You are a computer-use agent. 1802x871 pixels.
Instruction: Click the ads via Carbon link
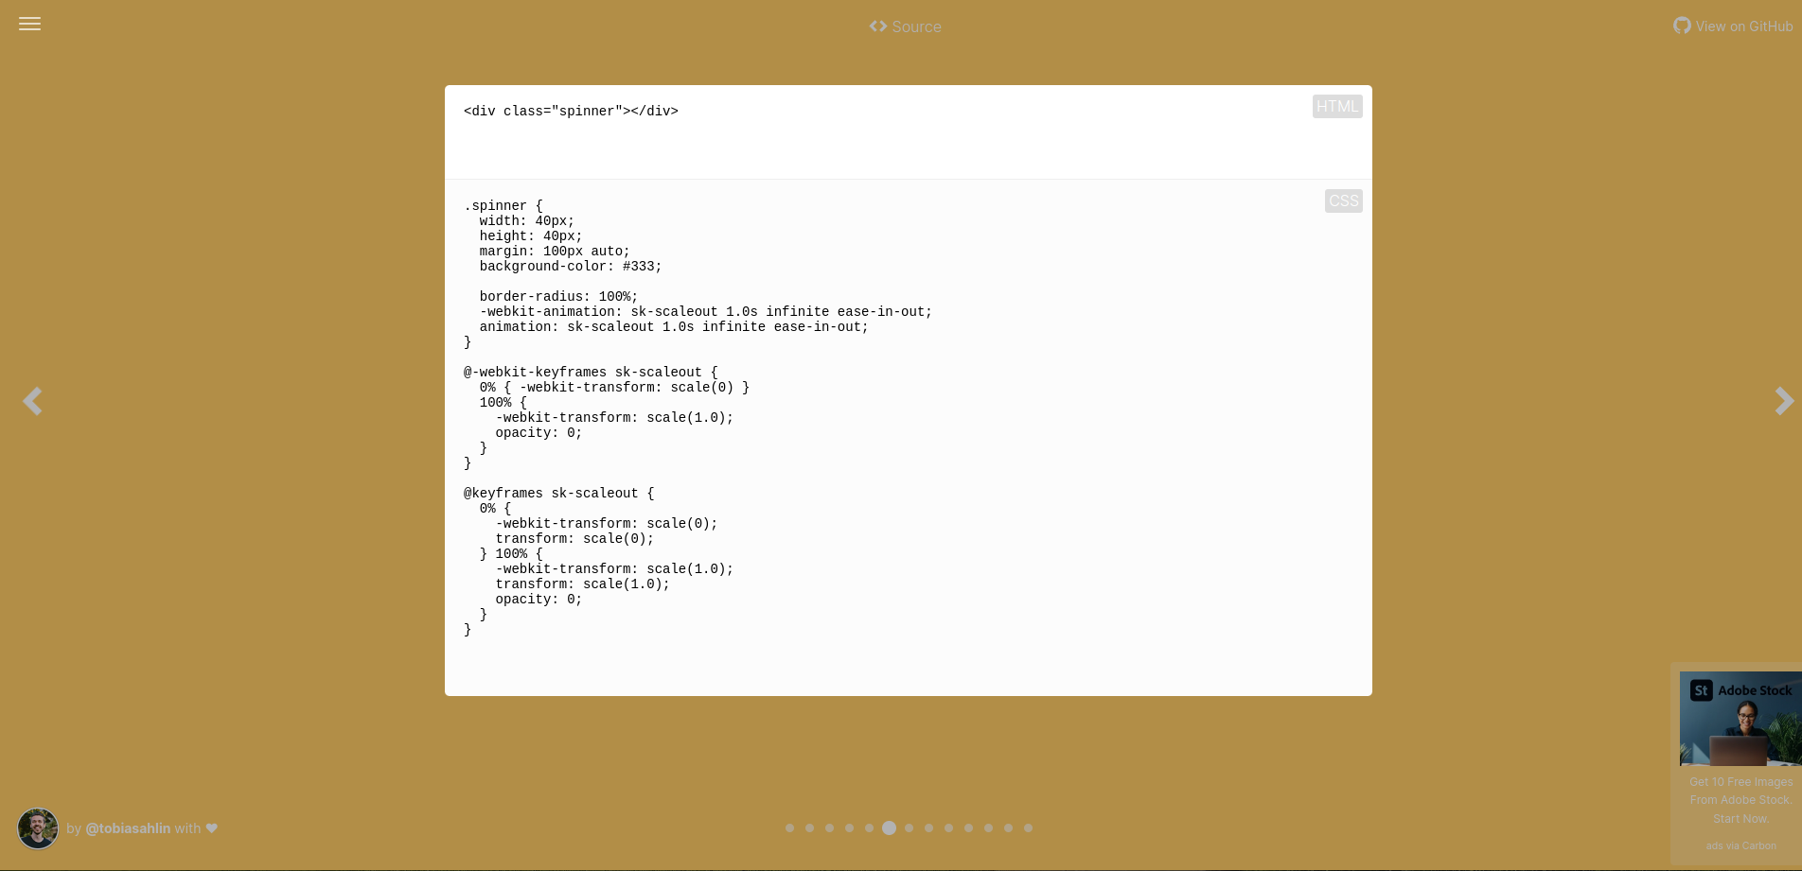[1740, 845]
